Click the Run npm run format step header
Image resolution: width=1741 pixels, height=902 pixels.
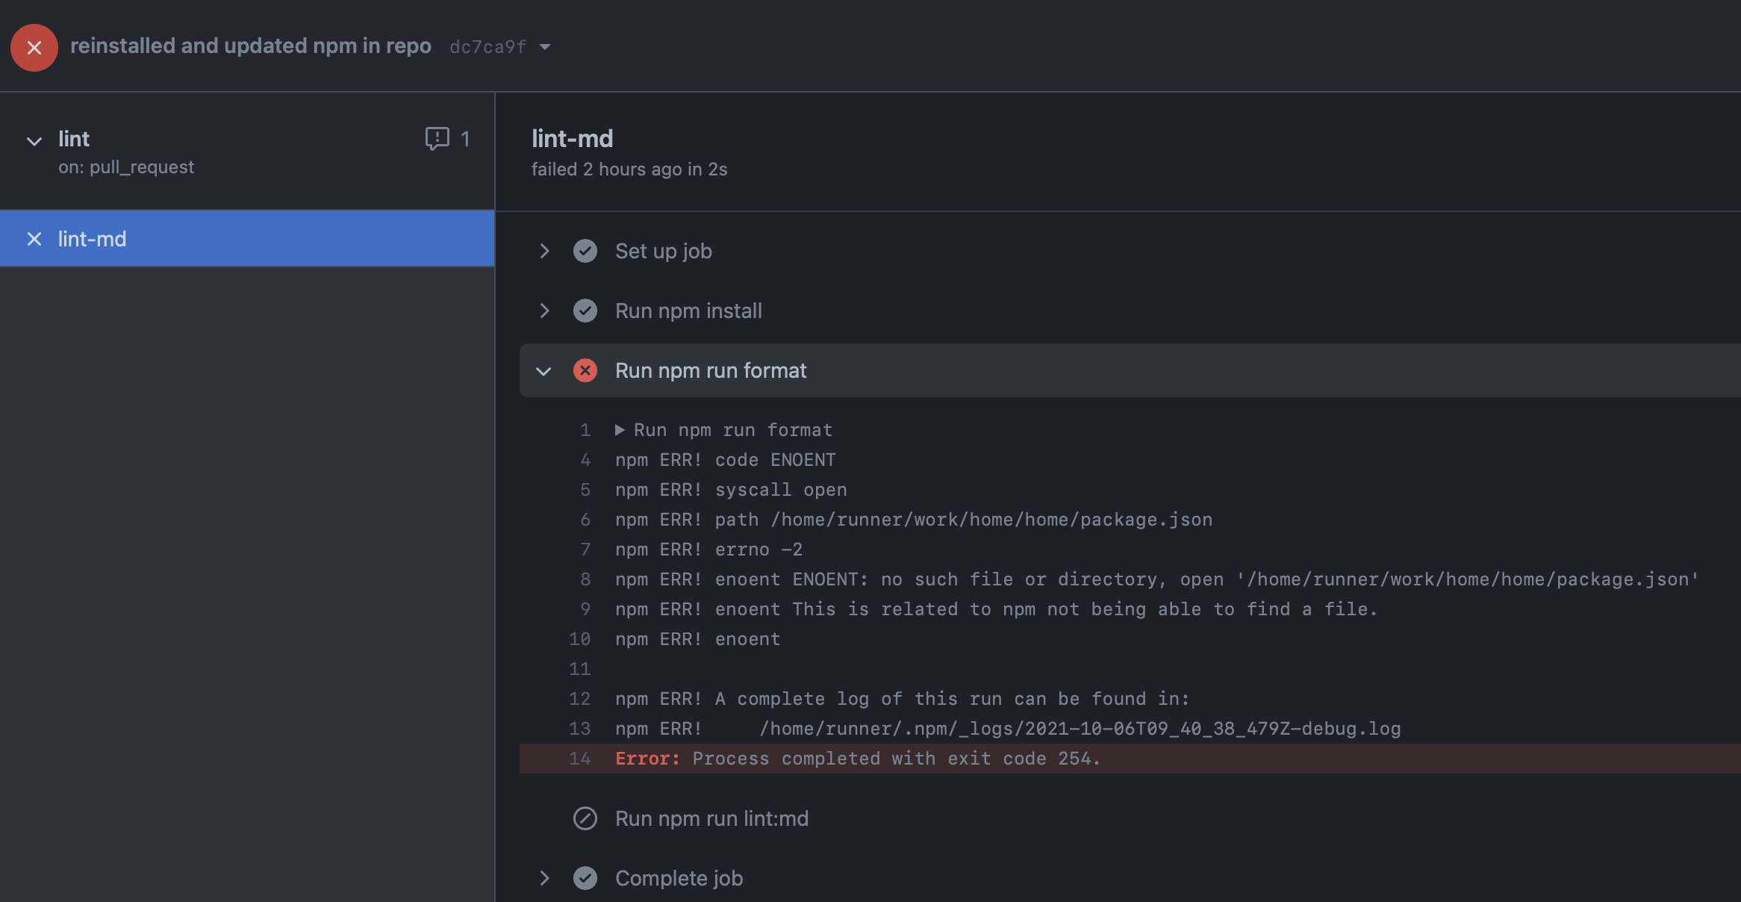click(1130, 370)
